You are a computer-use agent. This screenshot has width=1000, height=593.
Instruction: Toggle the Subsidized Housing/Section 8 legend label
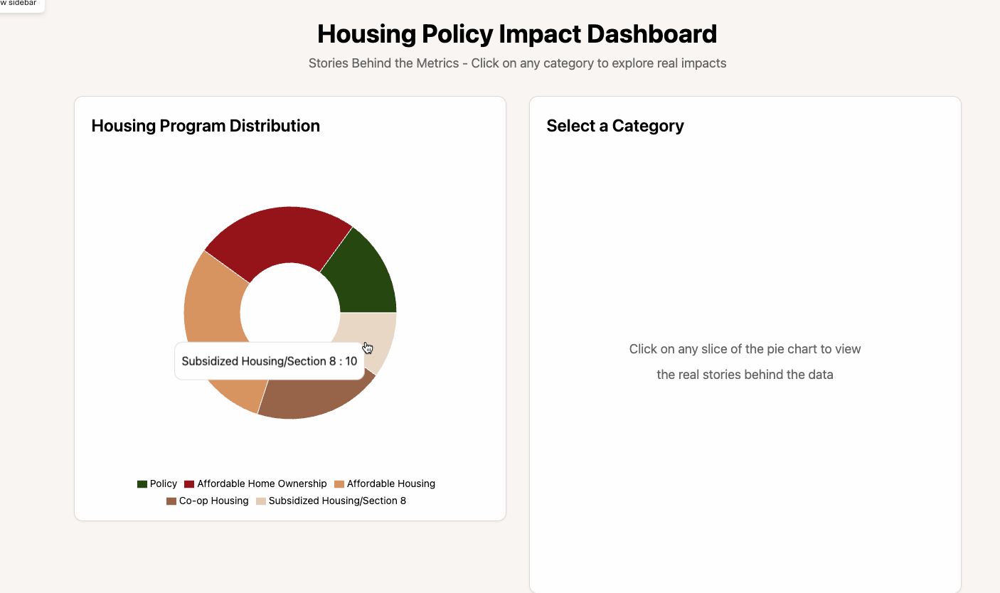(x=338, y=501)
